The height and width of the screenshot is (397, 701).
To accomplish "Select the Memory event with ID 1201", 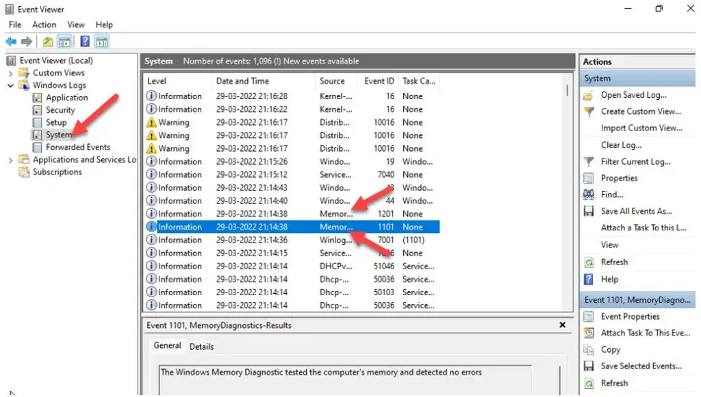I will (292, 214).
